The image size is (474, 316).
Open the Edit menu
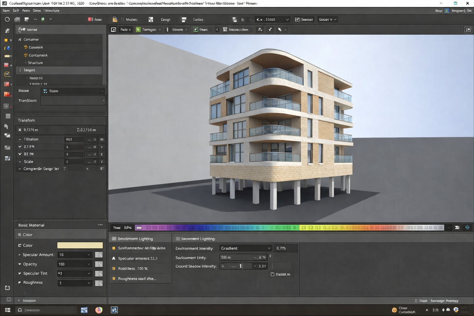pos(16,10)
